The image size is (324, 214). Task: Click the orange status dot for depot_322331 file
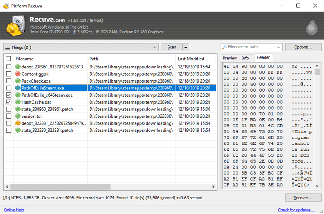point(18,123)
